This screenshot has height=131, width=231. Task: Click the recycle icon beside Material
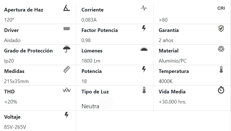[221, 49]
